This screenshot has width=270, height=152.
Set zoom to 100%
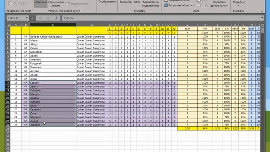click(x=137, y=2)
